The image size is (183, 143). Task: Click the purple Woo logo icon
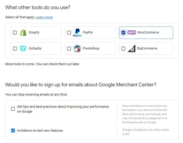click(132, 32)
